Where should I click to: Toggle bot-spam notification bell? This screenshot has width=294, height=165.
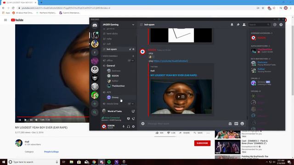pos(232,24)
